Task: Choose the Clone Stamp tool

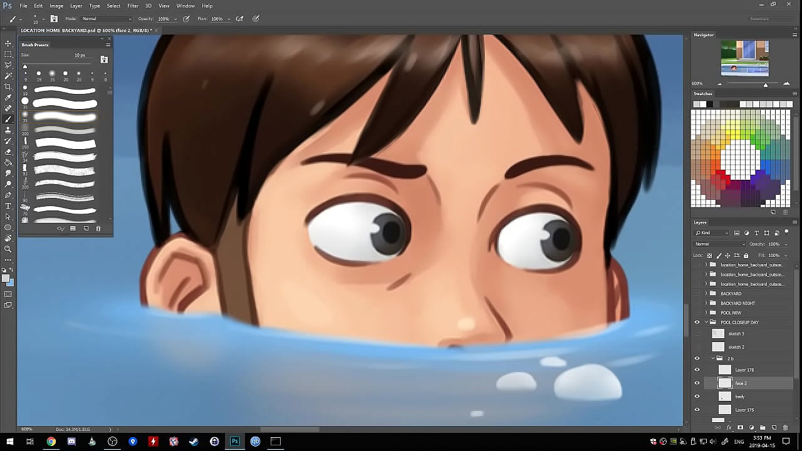Action: (x=8, y=130)
